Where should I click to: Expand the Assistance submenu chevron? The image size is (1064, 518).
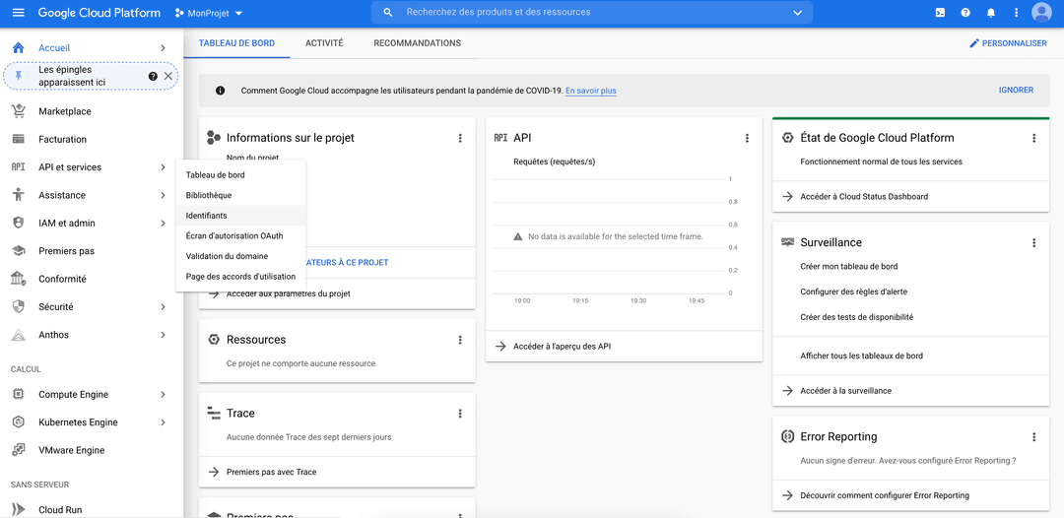pos(163,195)
